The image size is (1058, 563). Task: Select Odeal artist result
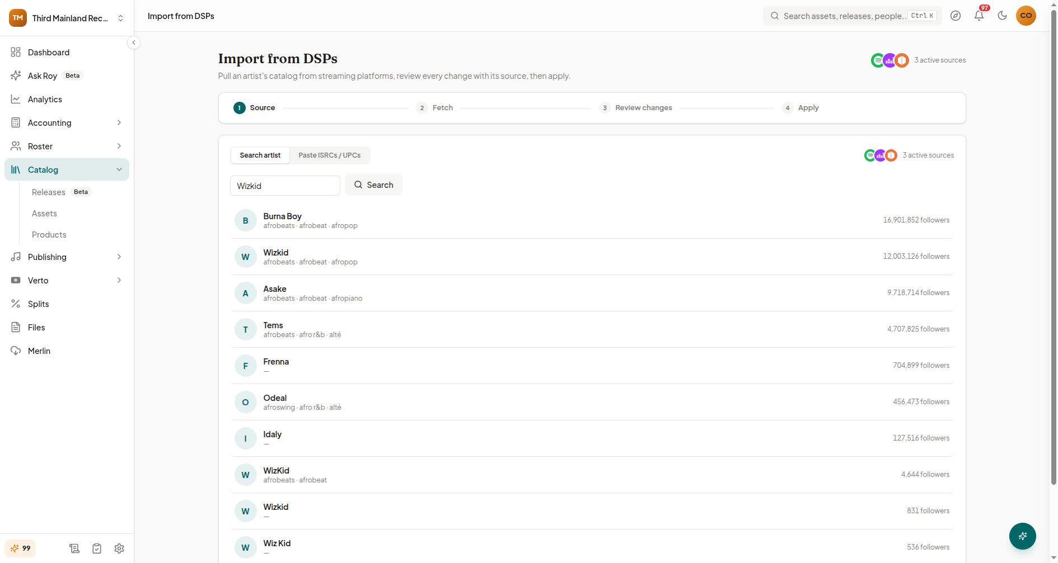(592, 402)
